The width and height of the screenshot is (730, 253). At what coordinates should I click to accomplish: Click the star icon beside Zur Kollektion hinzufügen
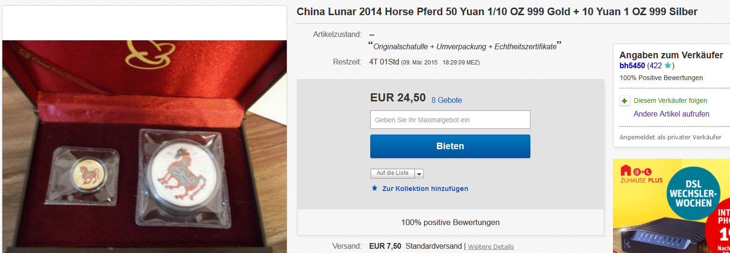374,188
